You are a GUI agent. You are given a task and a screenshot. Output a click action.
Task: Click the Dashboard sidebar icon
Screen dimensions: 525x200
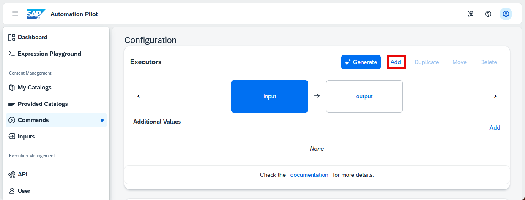point(12,37)
